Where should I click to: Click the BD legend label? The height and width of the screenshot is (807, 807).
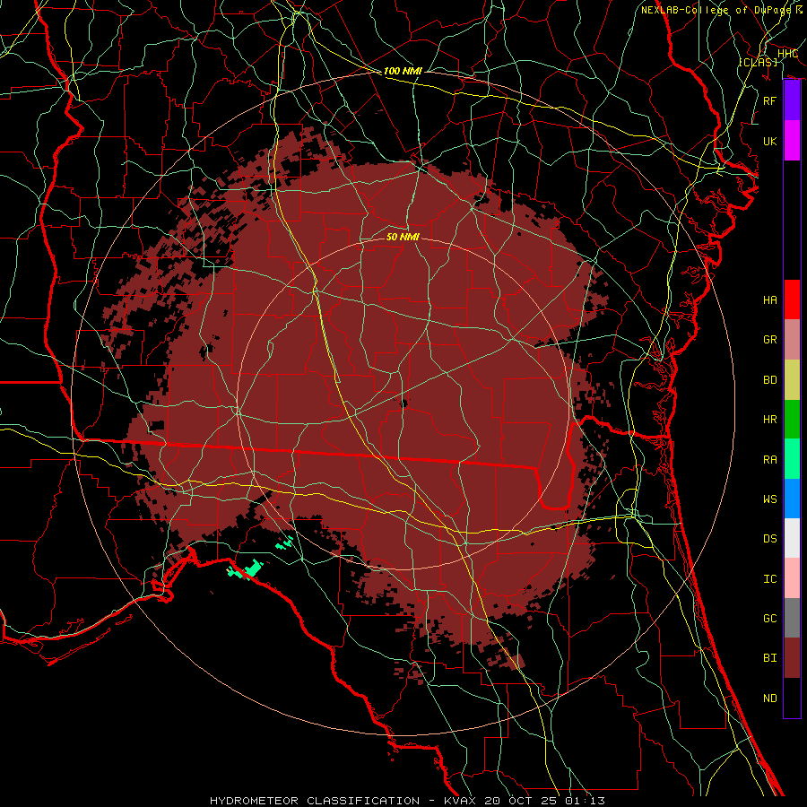point(769,380)
